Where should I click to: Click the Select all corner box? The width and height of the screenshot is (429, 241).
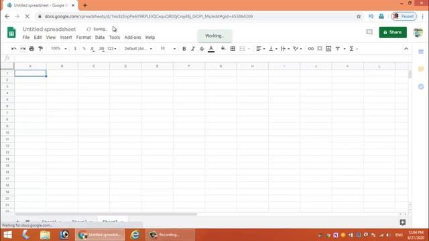(x=7, y=66)
